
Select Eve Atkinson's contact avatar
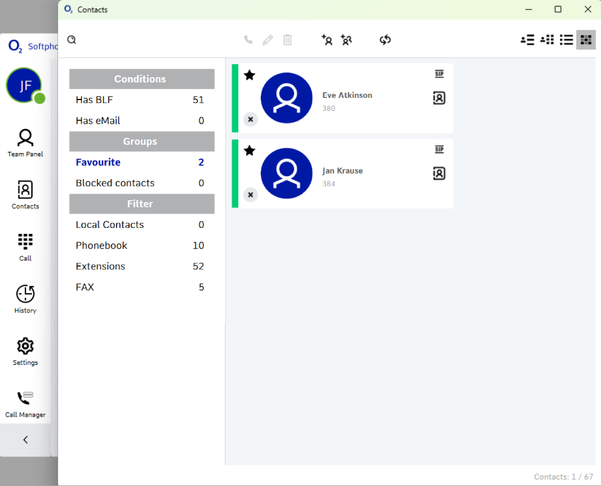(x=287, y=98)
